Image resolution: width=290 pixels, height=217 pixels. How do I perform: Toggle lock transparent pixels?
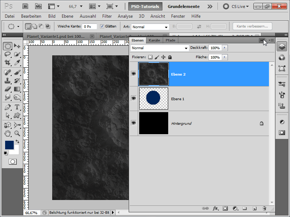[x=150, y=57]
